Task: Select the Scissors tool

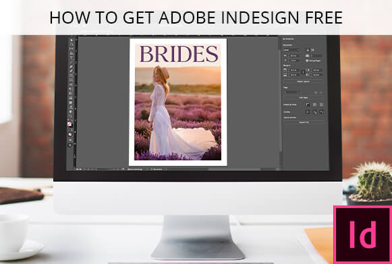Action: (x=71, y=85)
